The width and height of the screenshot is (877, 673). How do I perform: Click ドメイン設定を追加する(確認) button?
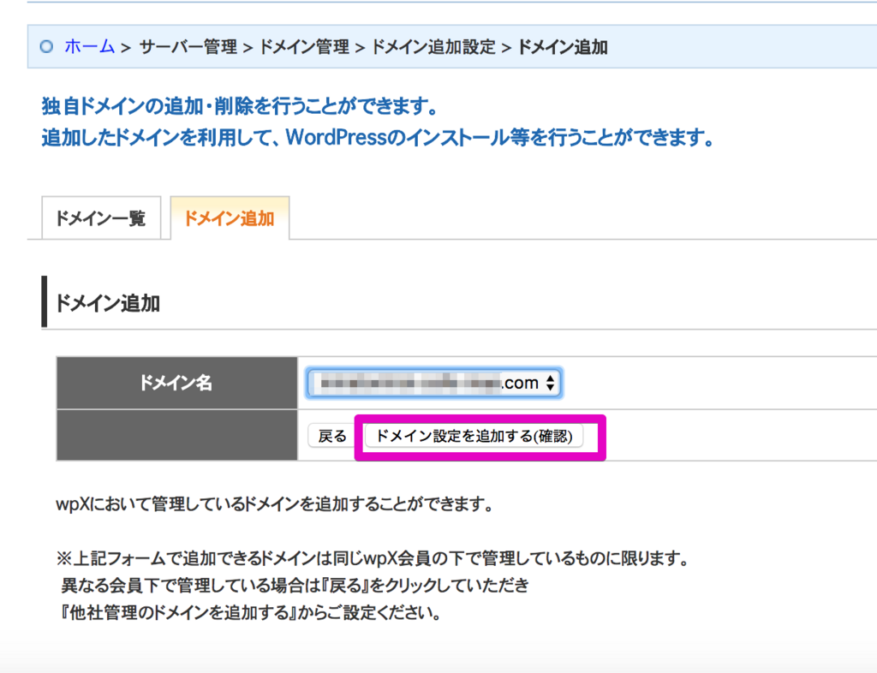point(474,436)
